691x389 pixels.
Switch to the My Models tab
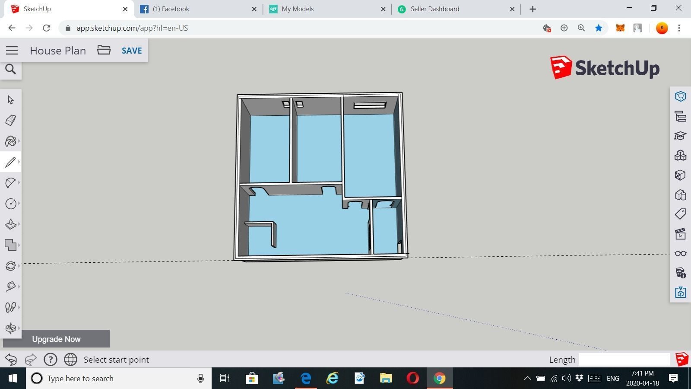click(x=327, y=9)
